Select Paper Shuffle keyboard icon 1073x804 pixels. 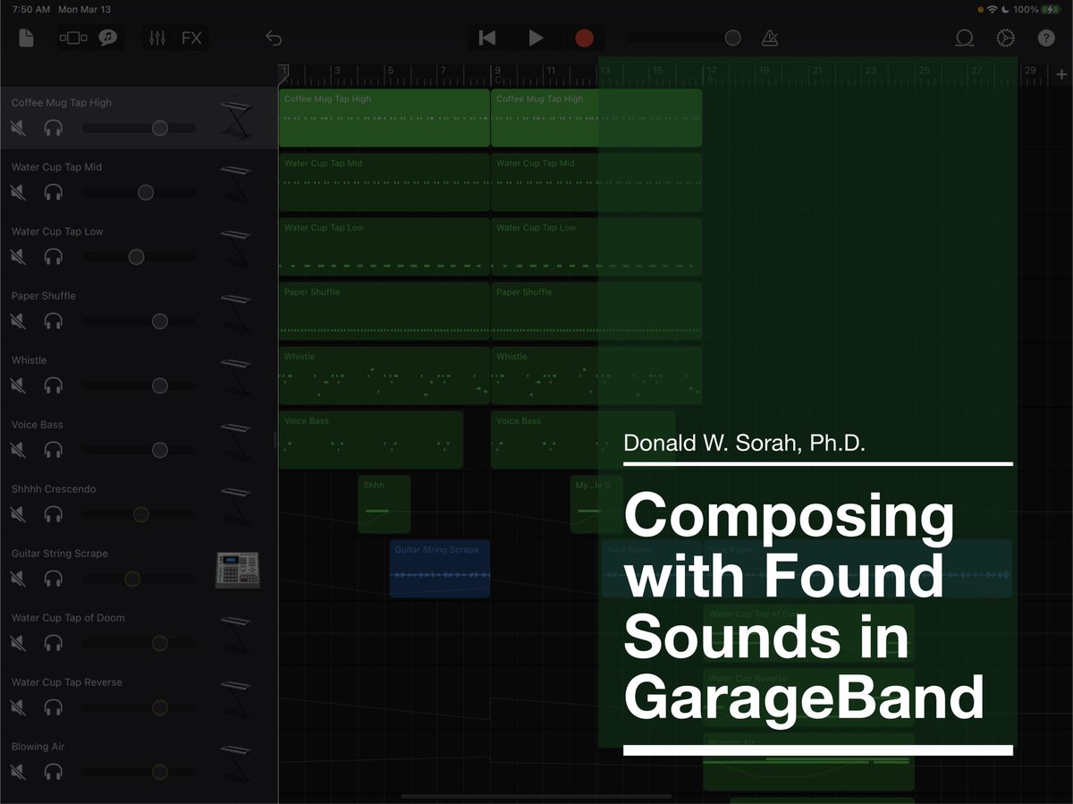click(237, 310)
